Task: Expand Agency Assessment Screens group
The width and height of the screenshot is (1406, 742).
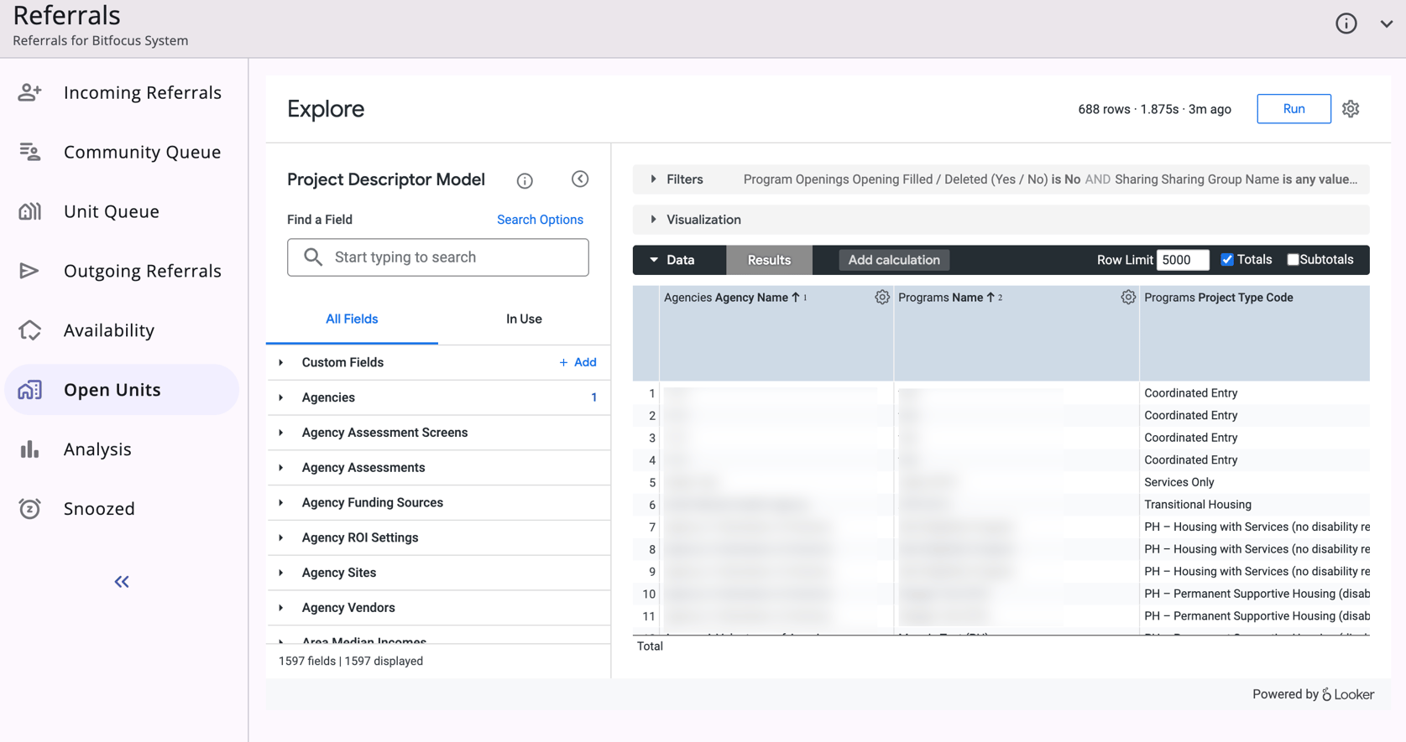Action: point(281,433)
